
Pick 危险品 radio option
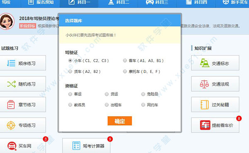click(x=143, y=94)
